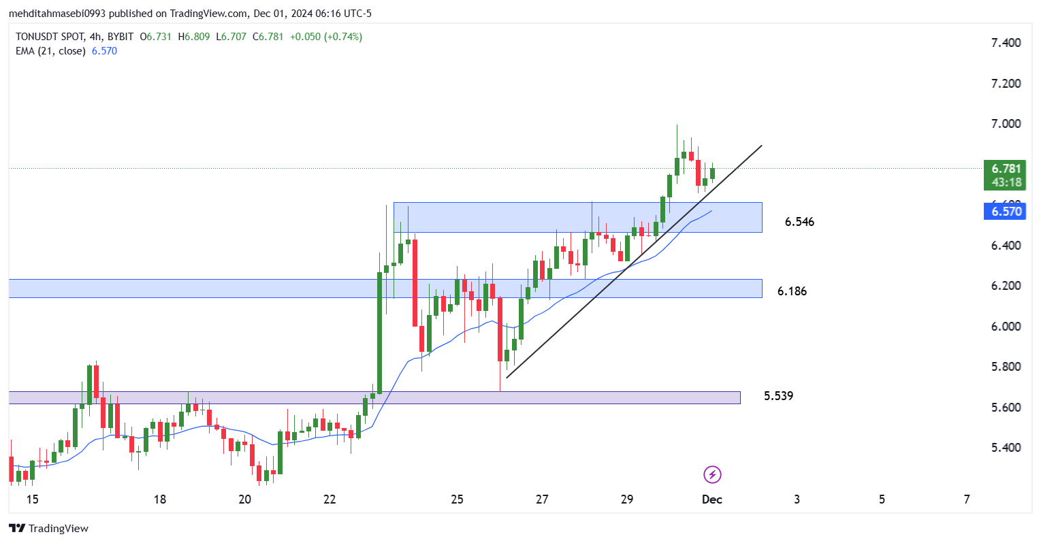Click the 7.000 price axis label

coord(1006,124)
